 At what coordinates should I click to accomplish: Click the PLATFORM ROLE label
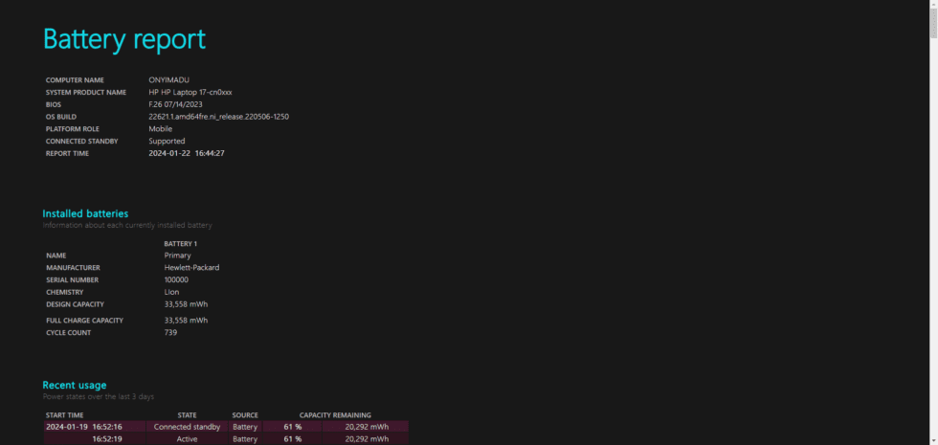(x=73, y=129)
